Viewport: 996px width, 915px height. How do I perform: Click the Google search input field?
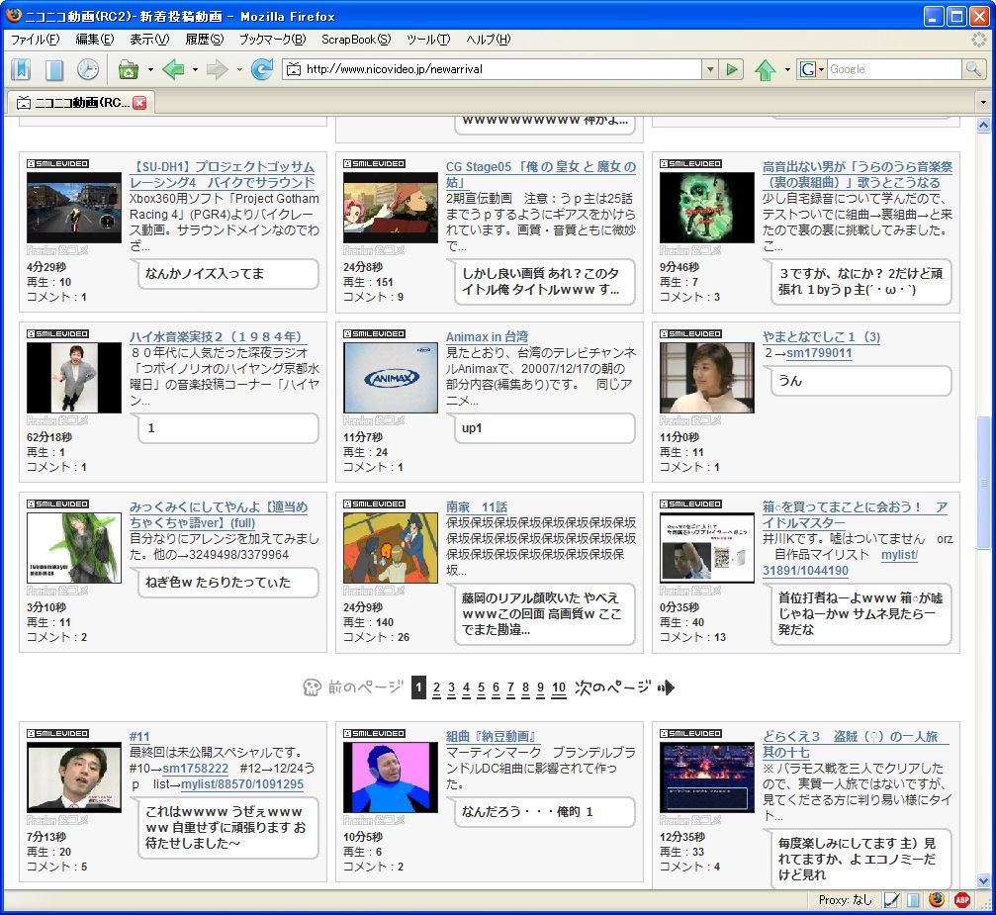pos(894,69)
